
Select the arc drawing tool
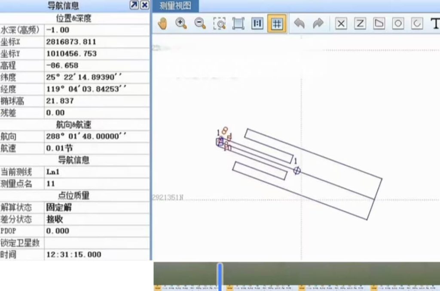(417, 24)
